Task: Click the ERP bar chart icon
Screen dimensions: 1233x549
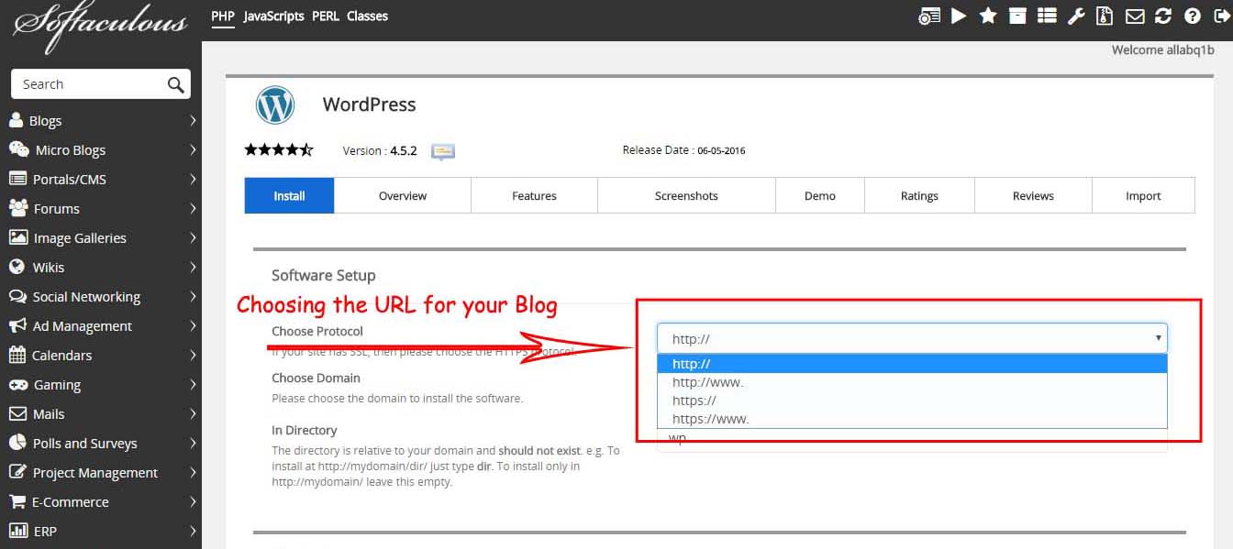Action: point(17,531)
